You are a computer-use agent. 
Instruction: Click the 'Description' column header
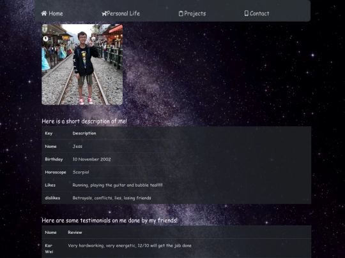(x=84, y=133)
